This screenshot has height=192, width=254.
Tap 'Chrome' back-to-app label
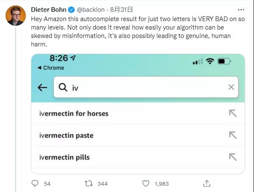[51, 68]
